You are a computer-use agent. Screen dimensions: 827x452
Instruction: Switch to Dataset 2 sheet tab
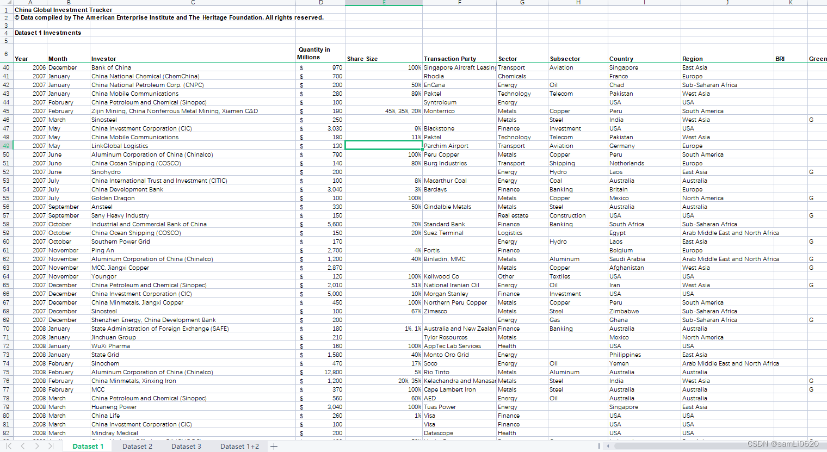(137, 446)
